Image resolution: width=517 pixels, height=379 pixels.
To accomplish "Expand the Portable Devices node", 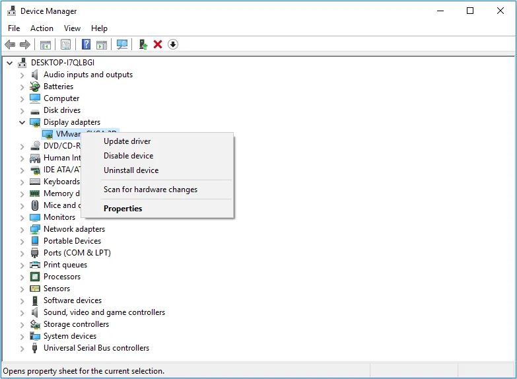I will (22, 242).
